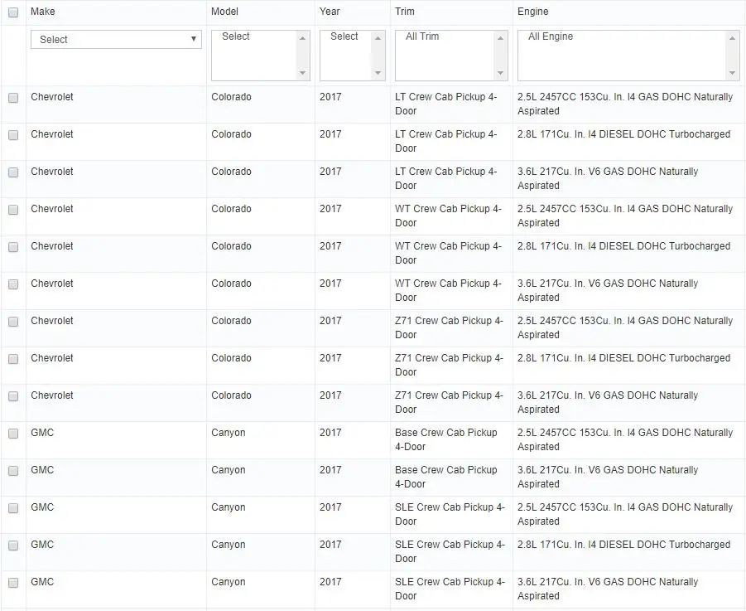The height and width of the screenshot is (611, 746).
Task: Check the Colorado LT 2.8L DIESEL row
Action: 13,135
